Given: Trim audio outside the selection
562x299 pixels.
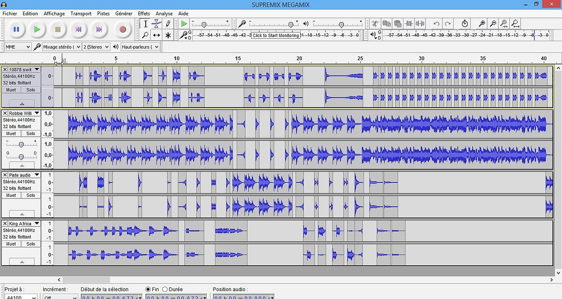Looking at the screenshot, I should tap(409, 24).
